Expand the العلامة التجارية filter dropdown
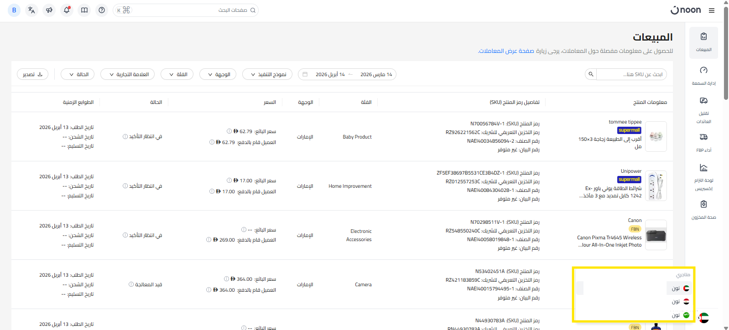Screen dimensions: 729x330 click(x=128, y=74)
